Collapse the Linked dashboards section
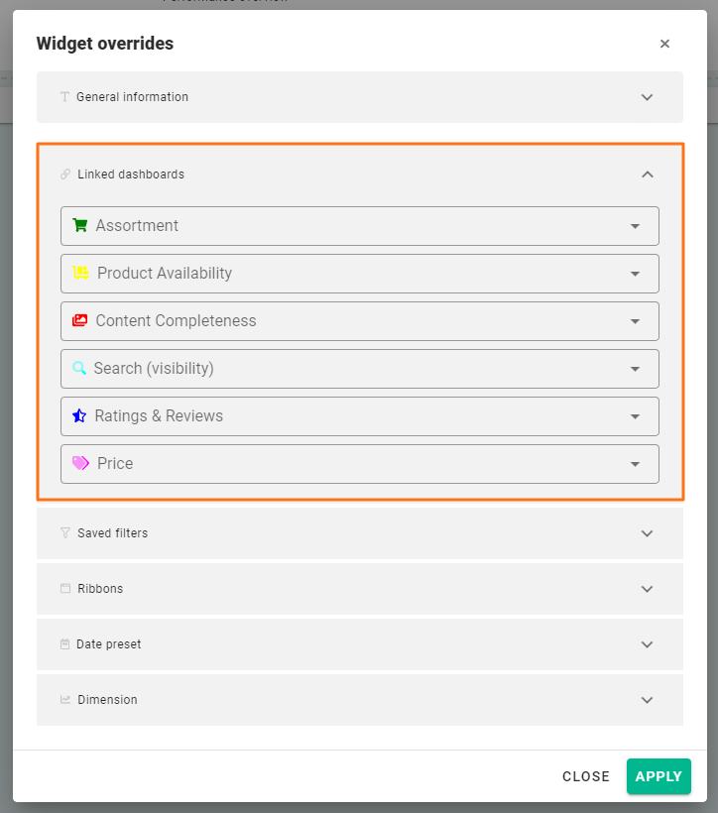 [x=647, y=174]
